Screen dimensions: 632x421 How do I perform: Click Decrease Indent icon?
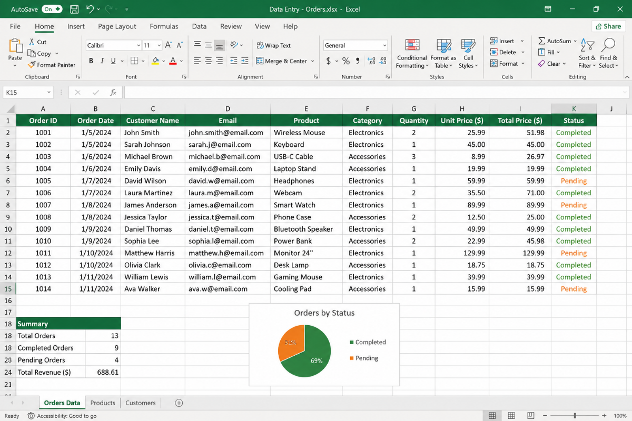coord(233,61)
